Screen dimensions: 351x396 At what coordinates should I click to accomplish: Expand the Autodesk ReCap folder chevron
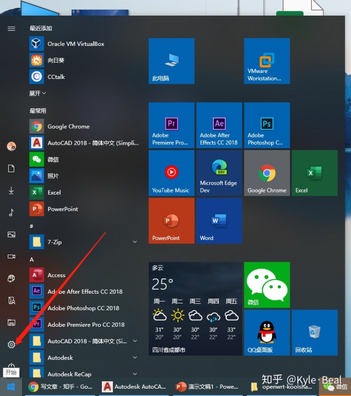(x=135, y=374)
